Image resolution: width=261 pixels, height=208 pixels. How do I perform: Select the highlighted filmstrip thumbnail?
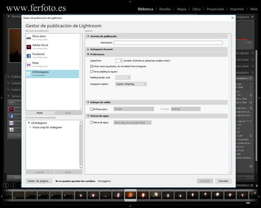coord(130,195)
